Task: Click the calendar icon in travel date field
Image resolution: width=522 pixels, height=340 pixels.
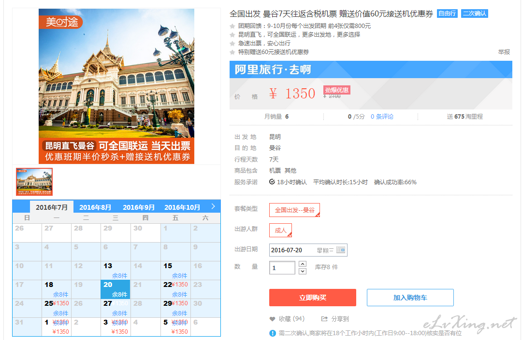Action: click(341, 250)
